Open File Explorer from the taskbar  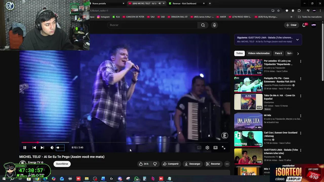tap(87, 179)
